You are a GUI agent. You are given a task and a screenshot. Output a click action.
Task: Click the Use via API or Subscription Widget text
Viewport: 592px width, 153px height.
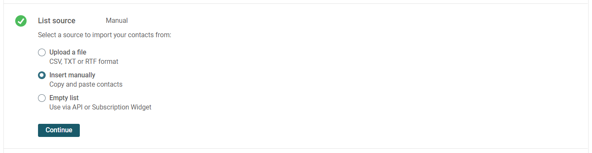point(100,107)
